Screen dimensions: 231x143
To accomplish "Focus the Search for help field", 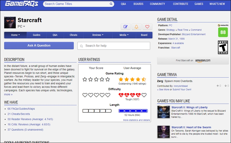I will pyautogui.click(x=114, y=46).
